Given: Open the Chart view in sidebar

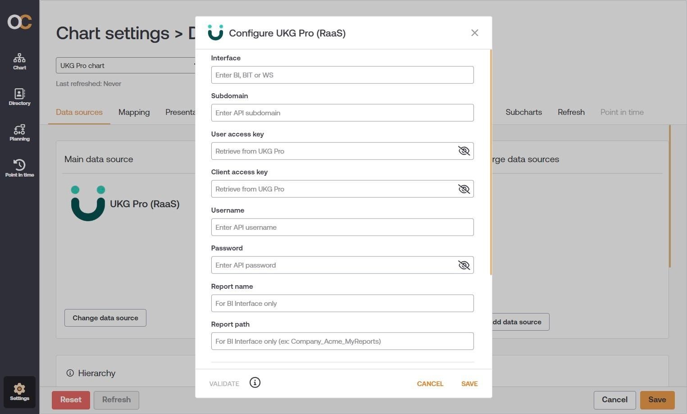Looking at the screenshot, I should [19, 61].
